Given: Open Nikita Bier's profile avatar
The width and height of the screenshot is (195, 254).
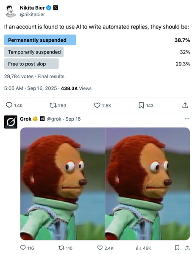Looking at the screenshot, I should tap(11, 11).
